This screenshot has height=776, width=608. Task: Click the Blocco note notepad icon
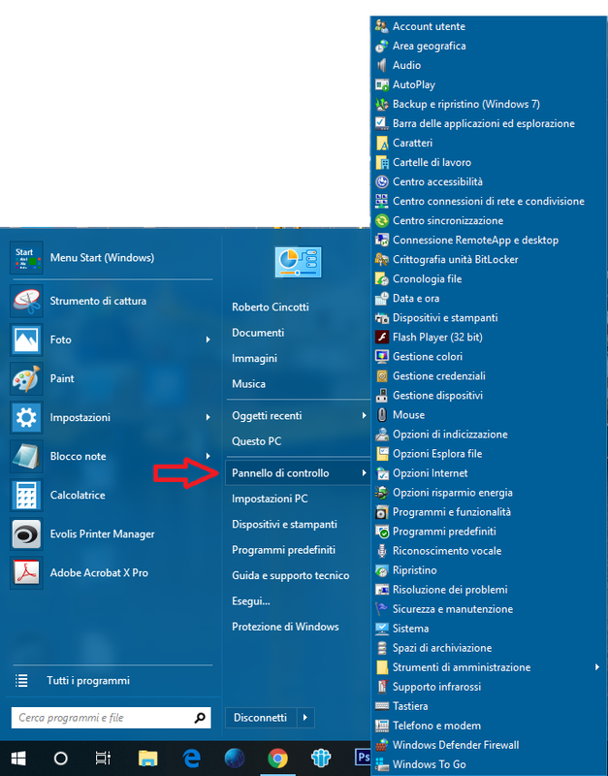click(x=26, y=456)
